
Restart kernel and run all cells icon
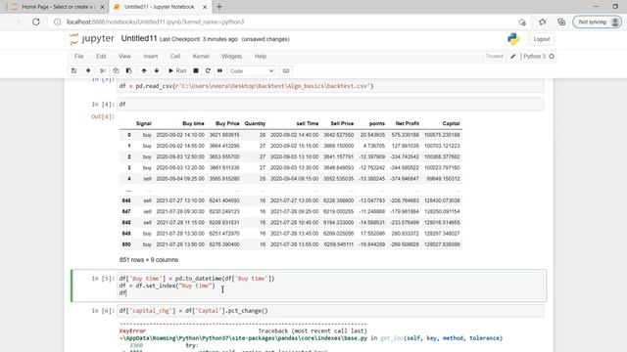point(219,70)
